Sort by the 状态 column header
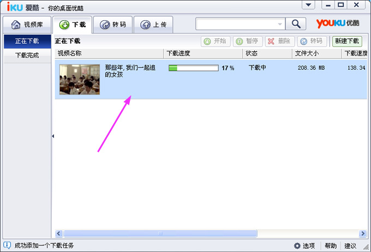The height and width of the screenshot is (252, 371). coord(267,53)
